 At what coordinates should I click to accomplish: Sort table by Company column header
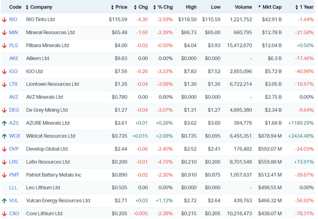(41, 7)
